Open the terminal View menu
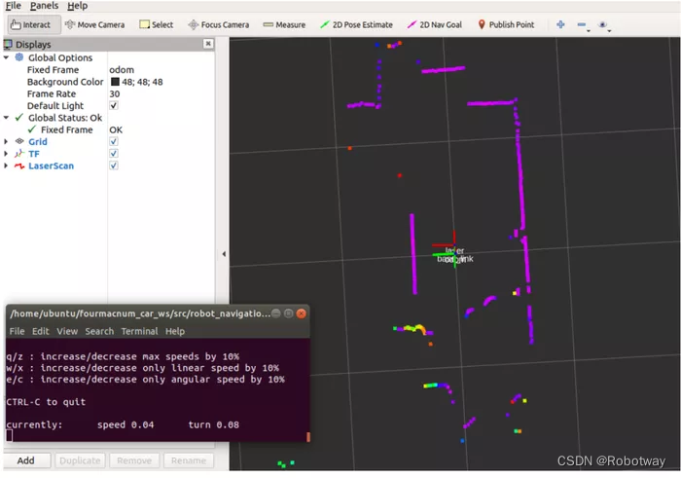 coord(67,331)
